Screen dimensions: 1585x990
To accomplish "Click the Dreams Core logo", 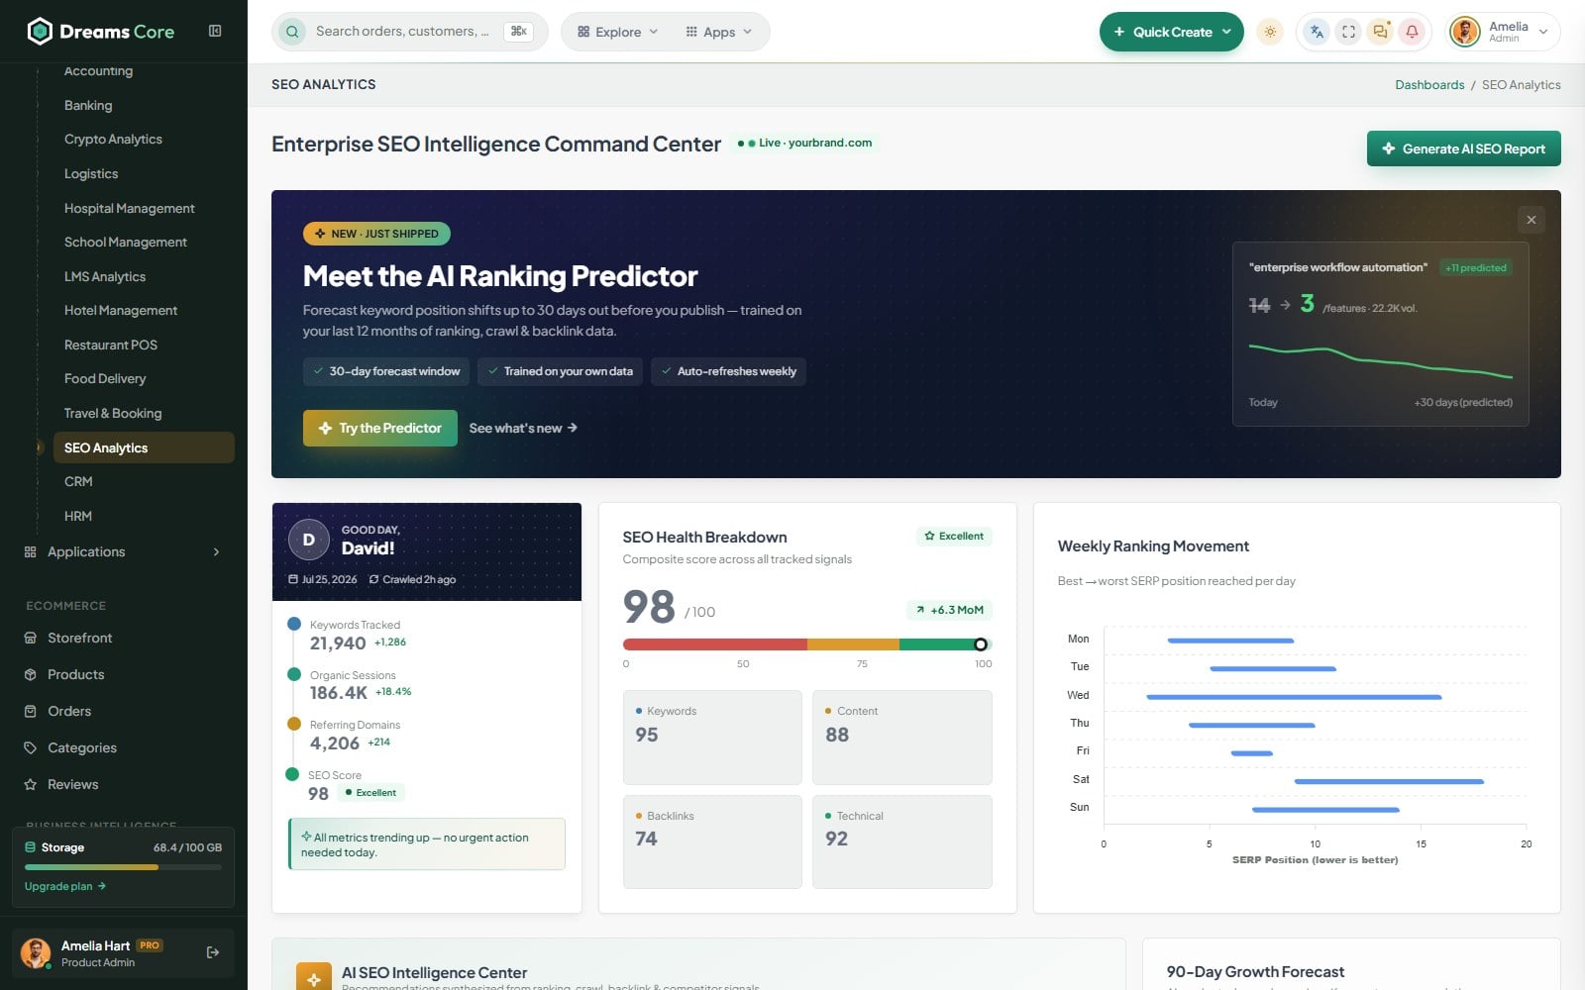I will click(x=100, y=32).
